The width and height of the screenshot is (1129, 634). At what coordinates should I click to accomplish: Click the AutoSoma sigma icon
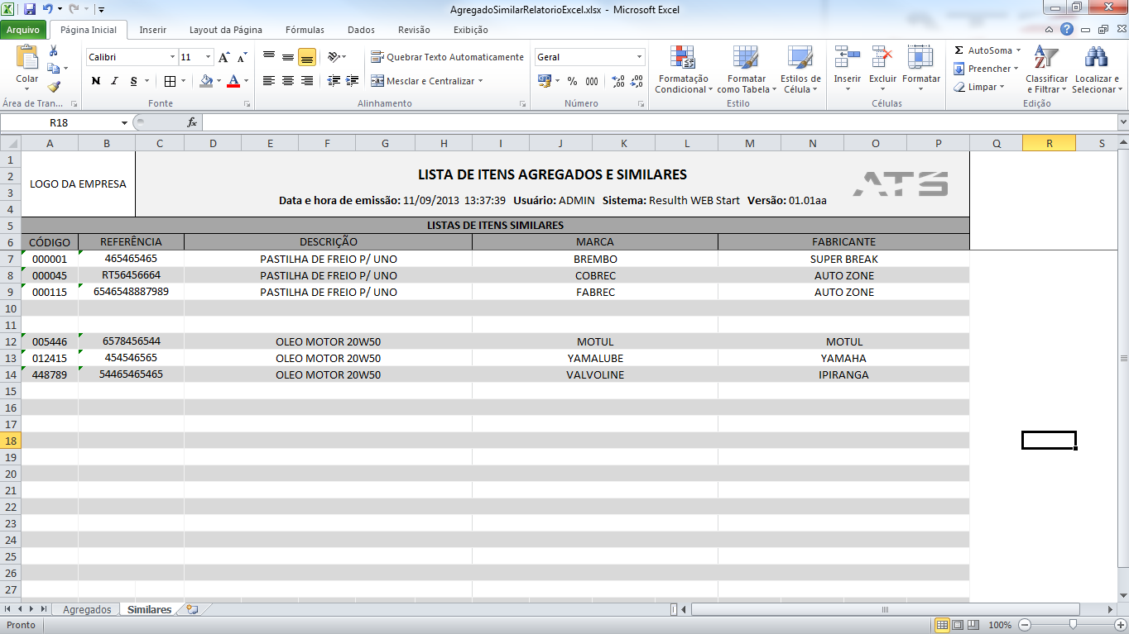click(x=958, y=50)
